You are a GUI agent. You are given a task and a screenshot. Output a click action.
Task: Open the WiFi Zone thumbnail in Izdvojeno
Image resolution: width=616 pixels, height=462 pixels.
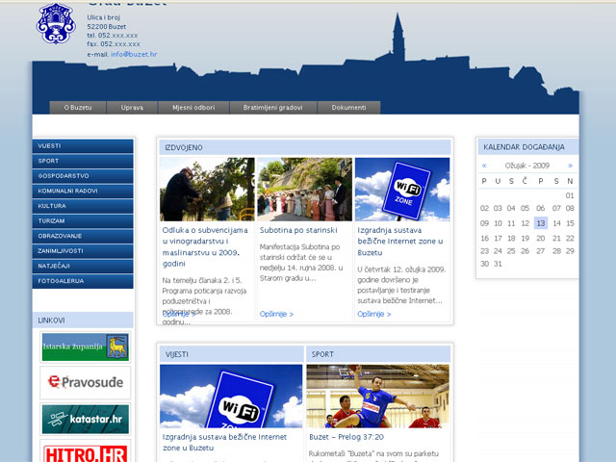click(x=402, y=190)
